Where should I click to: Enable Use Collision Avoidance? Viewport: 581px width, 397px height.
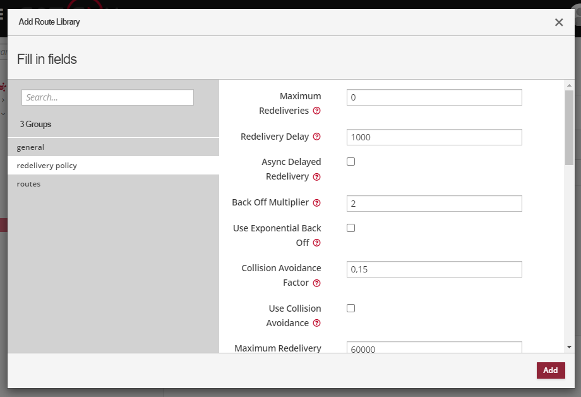(x=350, y=308)
